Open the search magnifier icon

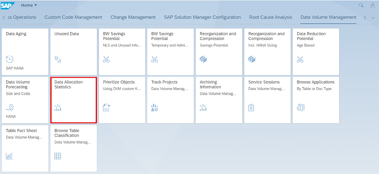click(361, 5)
